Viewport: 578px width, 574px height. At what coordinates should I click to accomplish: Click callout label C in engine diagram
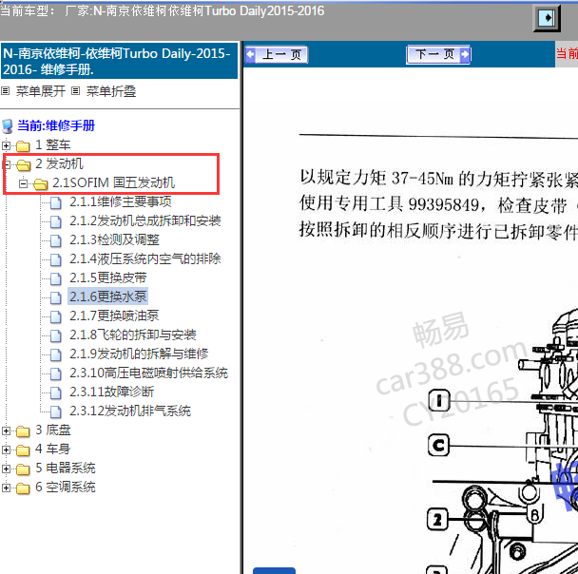[x=438, y=446]
